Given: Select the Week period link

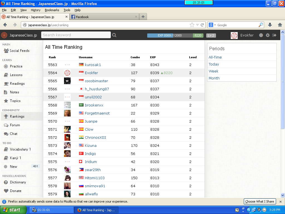Looking at the screenshot, I should (x=213, y=71).
